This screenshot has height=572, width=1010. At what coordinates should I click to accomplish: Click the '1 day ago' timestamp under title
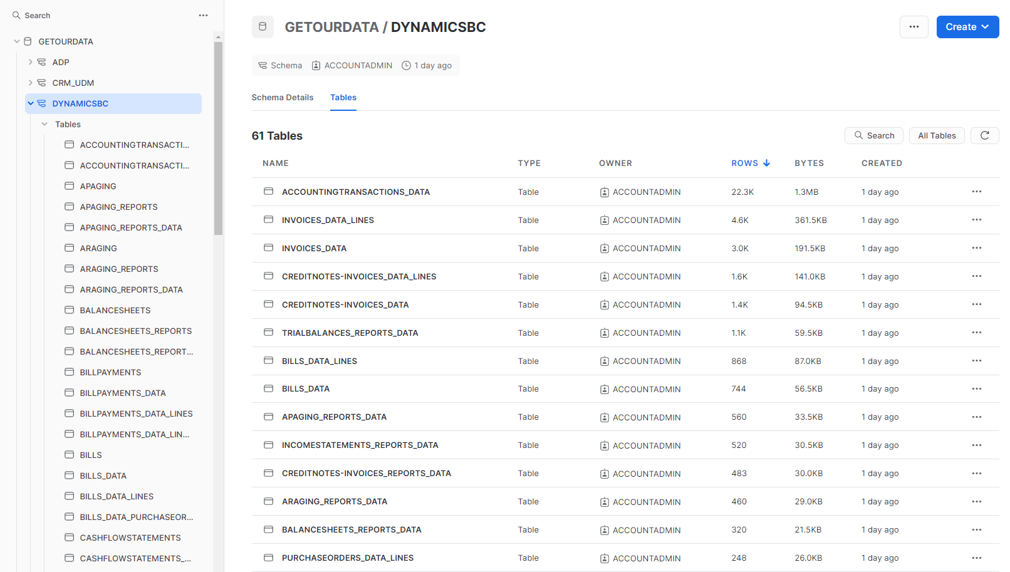(427, 65)
